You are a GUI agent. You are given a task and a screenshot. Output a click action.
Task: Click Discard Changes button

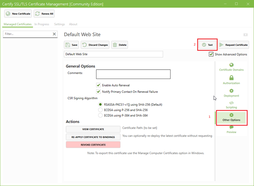click(x=95, y=45)
